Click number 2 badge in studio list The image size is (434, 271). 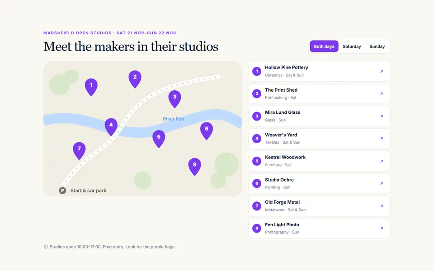pos(257,94)
